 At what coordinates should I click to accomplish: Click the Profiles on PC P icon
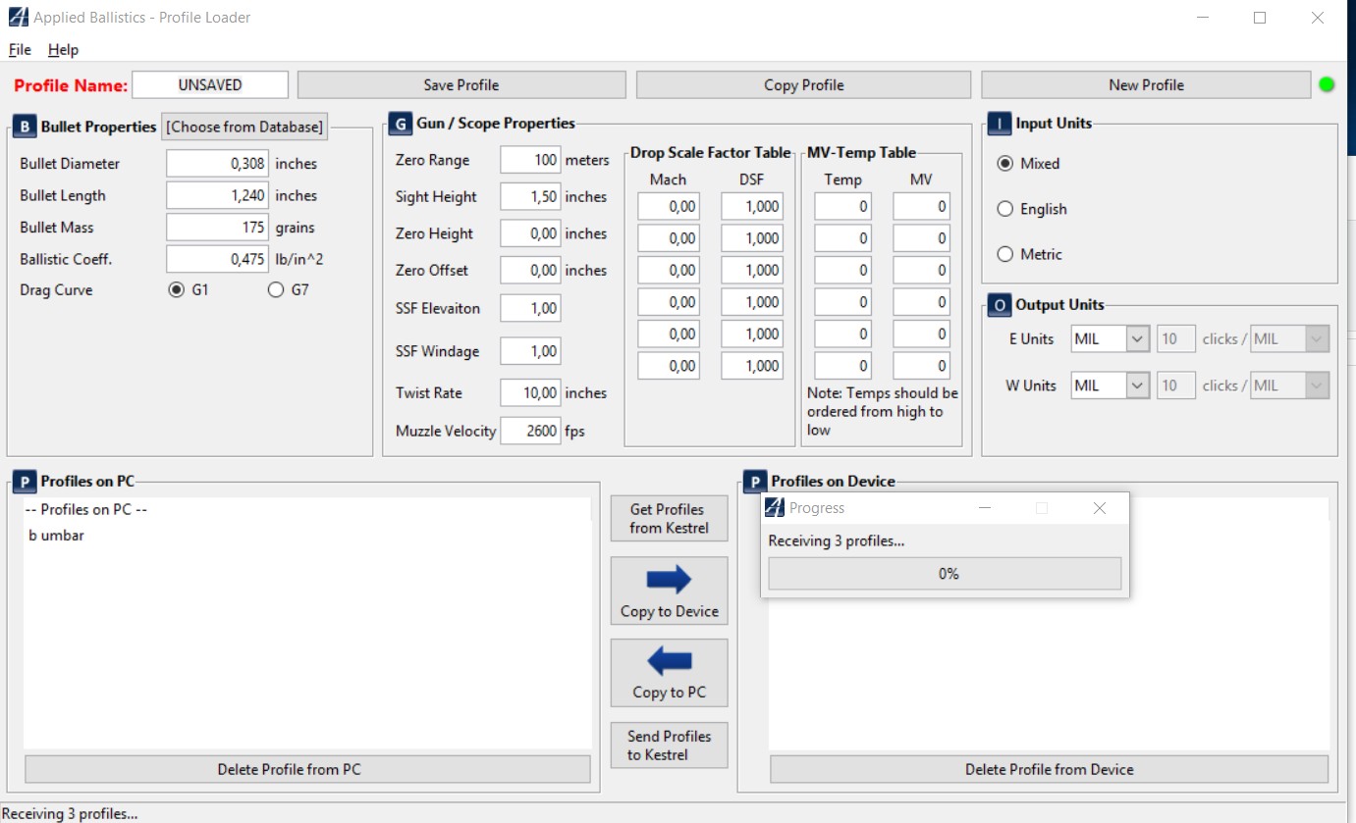24,482
